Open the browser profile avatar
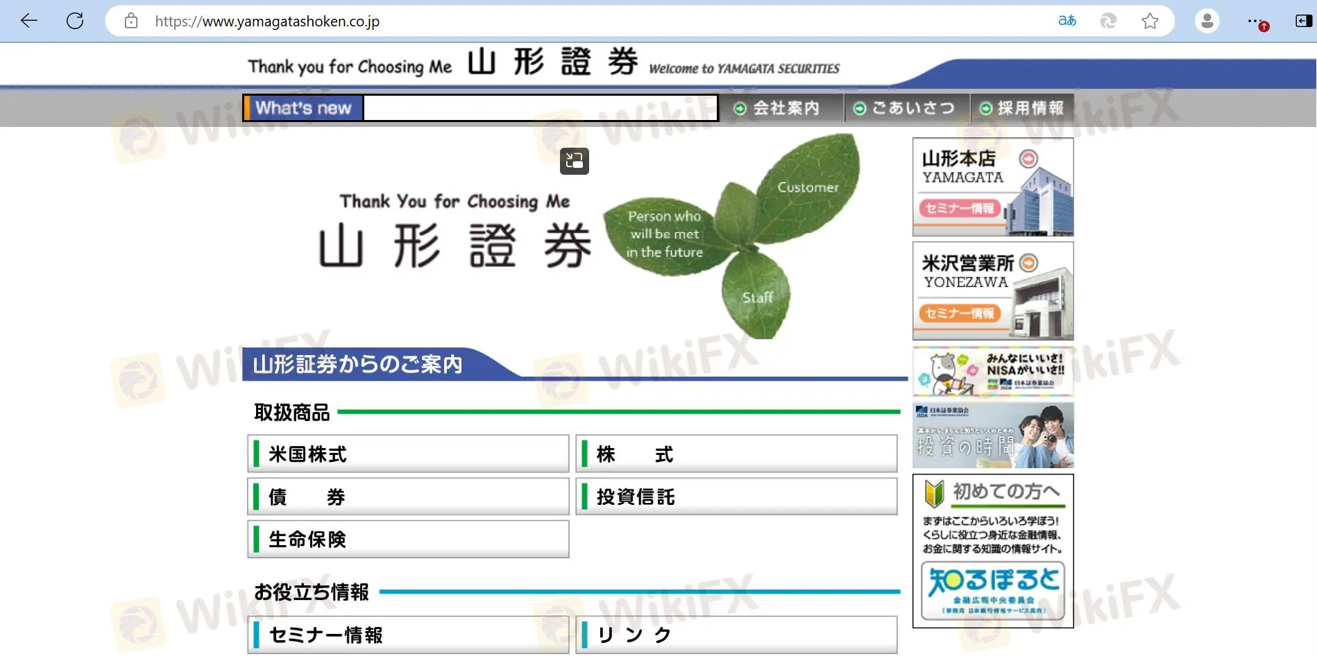Image resolution: width=1317 pixels, height=661 pixels. (1207, 21)
